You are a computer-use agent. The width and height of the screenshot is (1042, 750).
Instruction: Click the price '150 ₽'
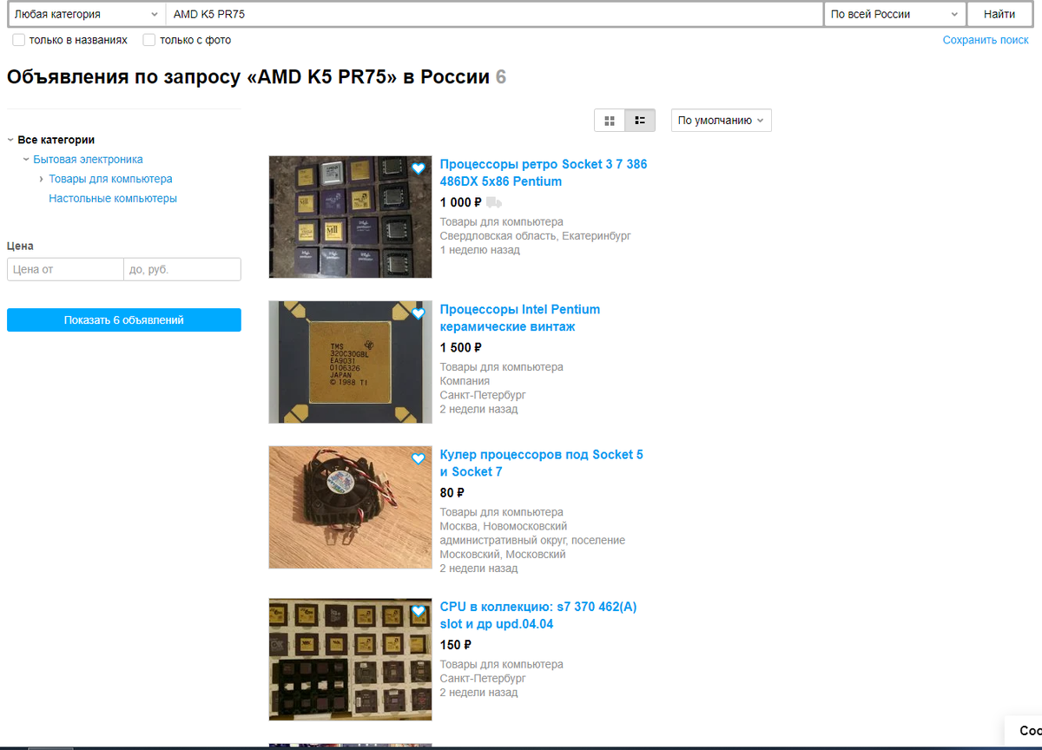(456, 645)
